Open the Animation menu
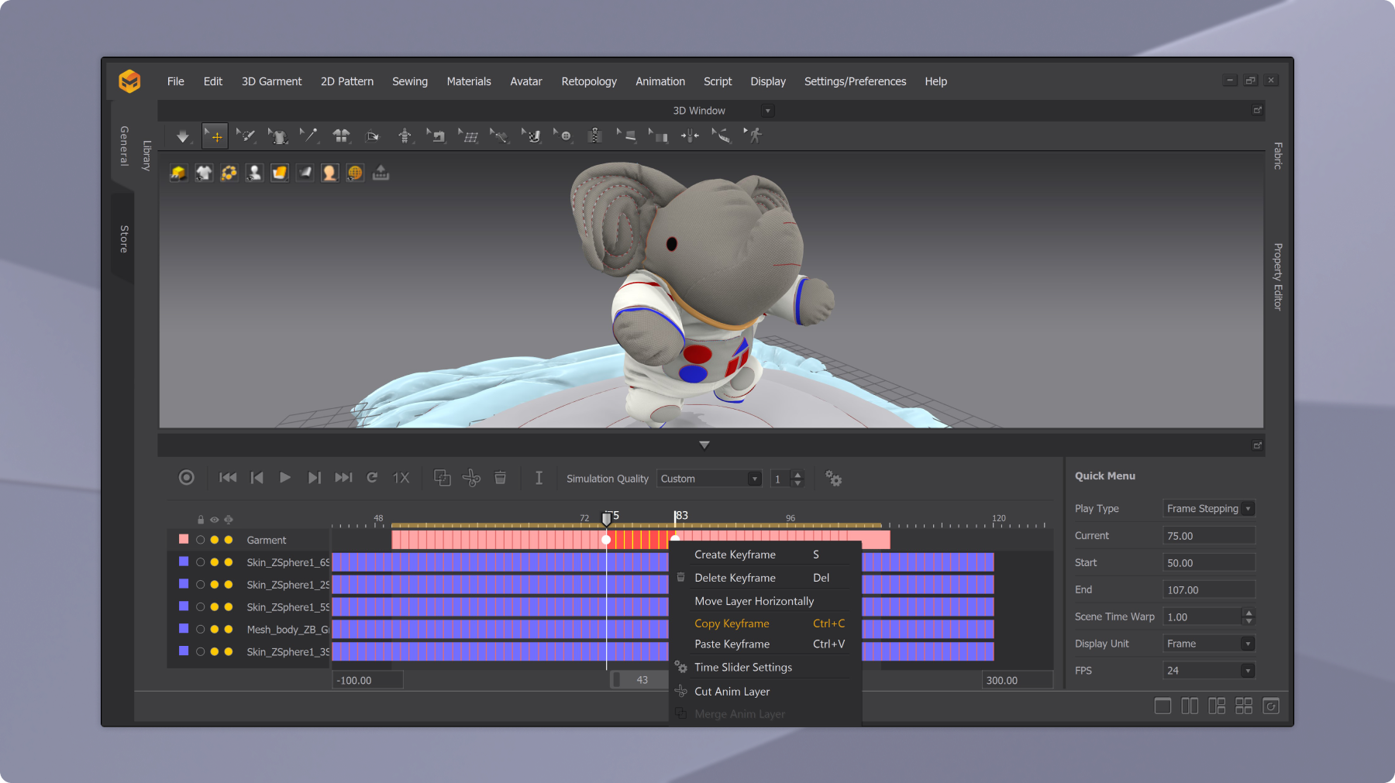 tap(660, 81)
